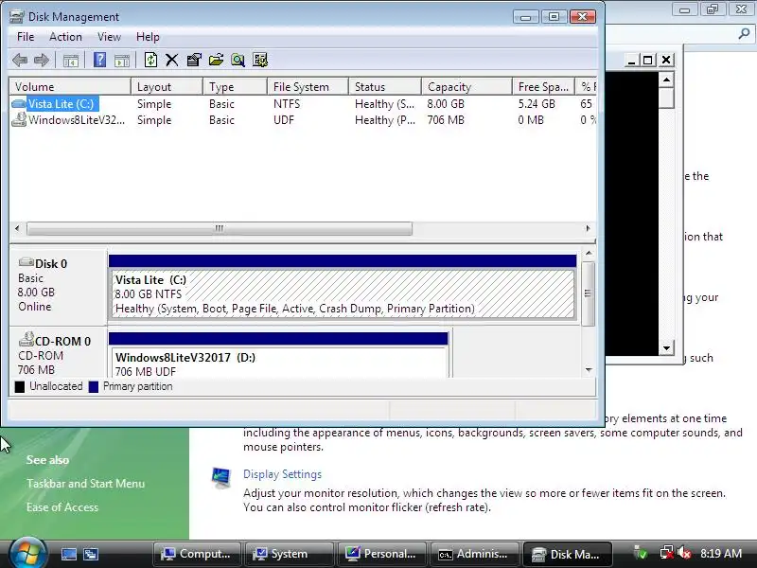Sort by the File System column header
The width and height of the screenshot is (757, 568).
tap(308, 86)
